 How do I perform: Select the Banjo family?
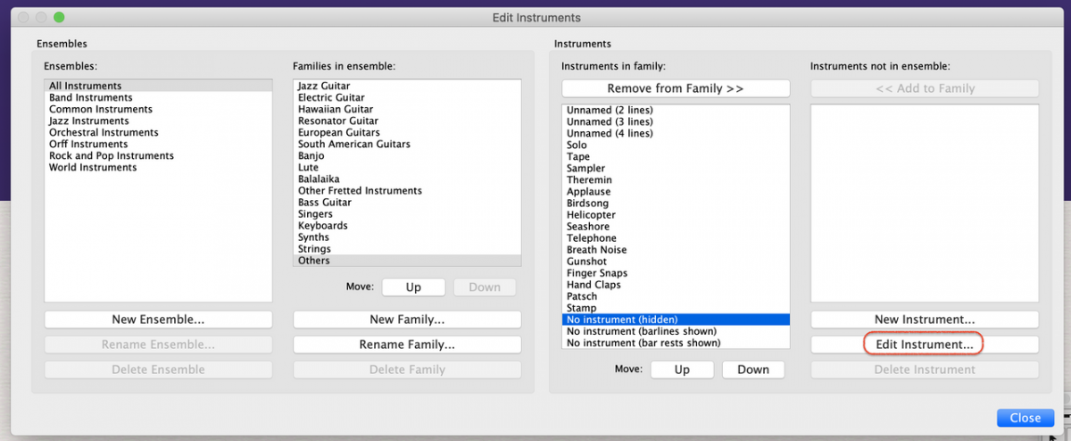[x=311, y=155]
